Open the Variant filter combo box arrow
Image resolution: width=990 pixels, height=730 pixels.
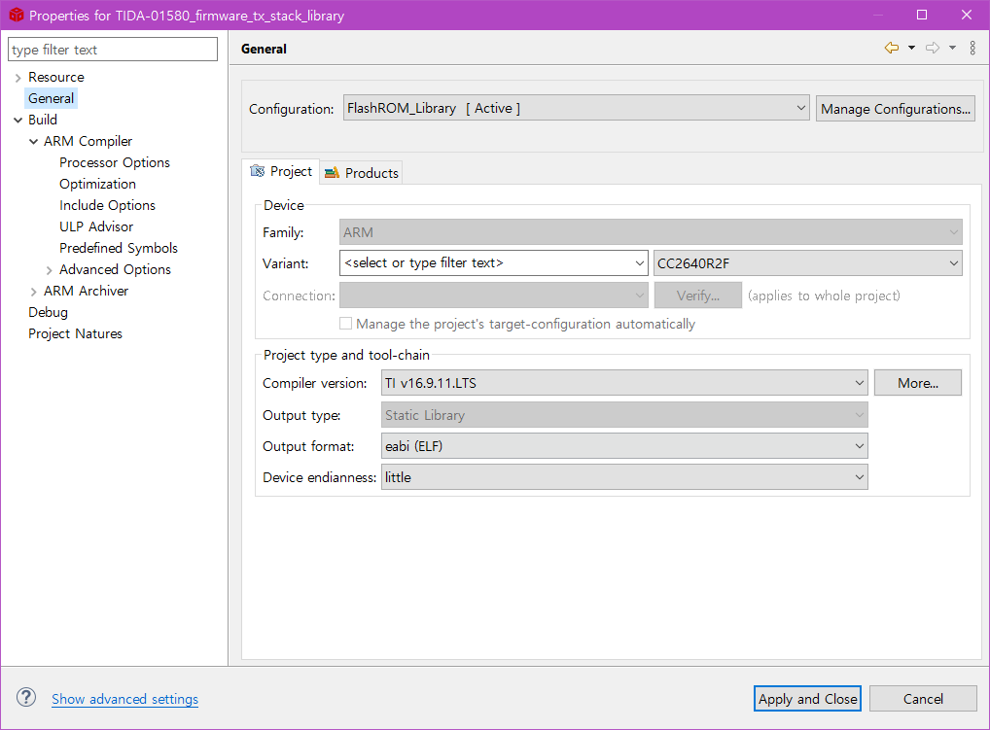pos(640,263)
